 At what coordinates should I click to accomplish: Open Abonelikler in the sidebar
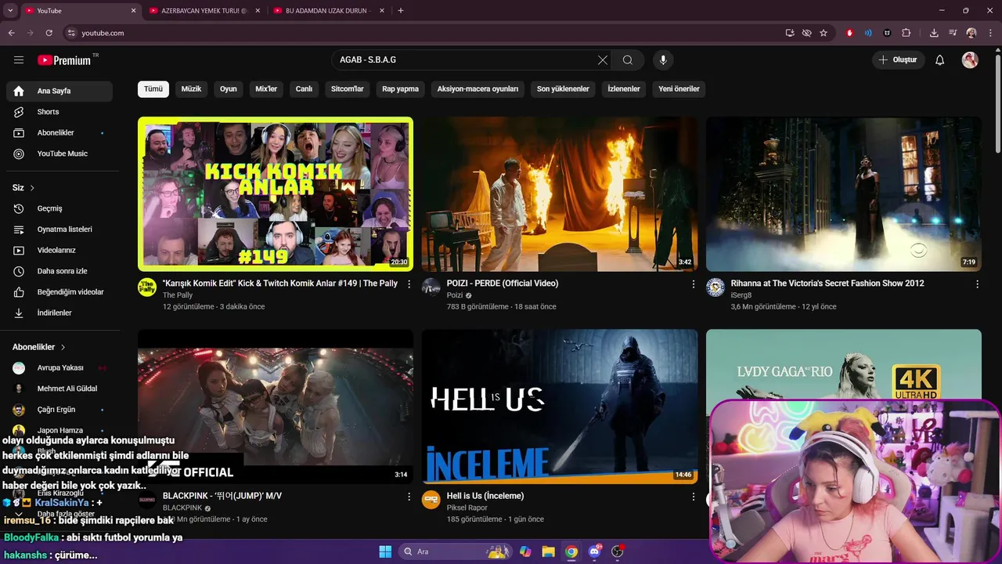(x=59, y=132)
